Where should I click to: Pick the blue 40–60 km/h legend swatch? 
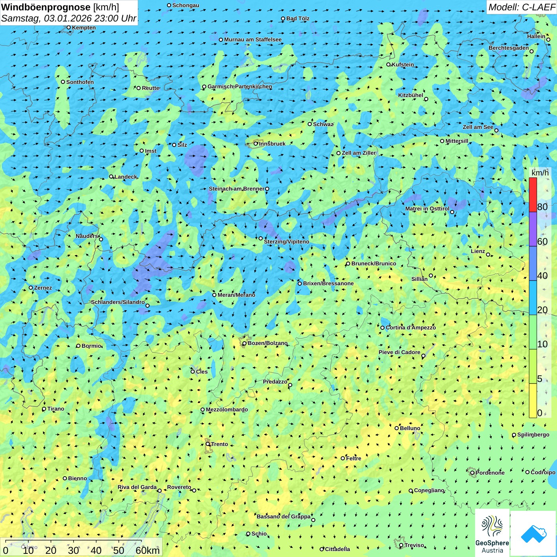coord(533,263)
